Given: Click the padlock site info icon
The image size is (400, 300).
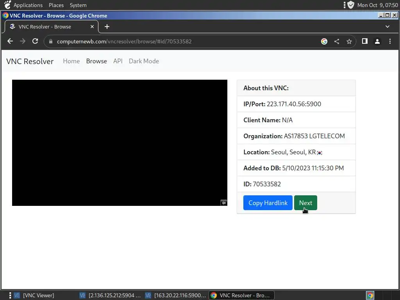Looking at the screenshot, I should coord(50,41).
